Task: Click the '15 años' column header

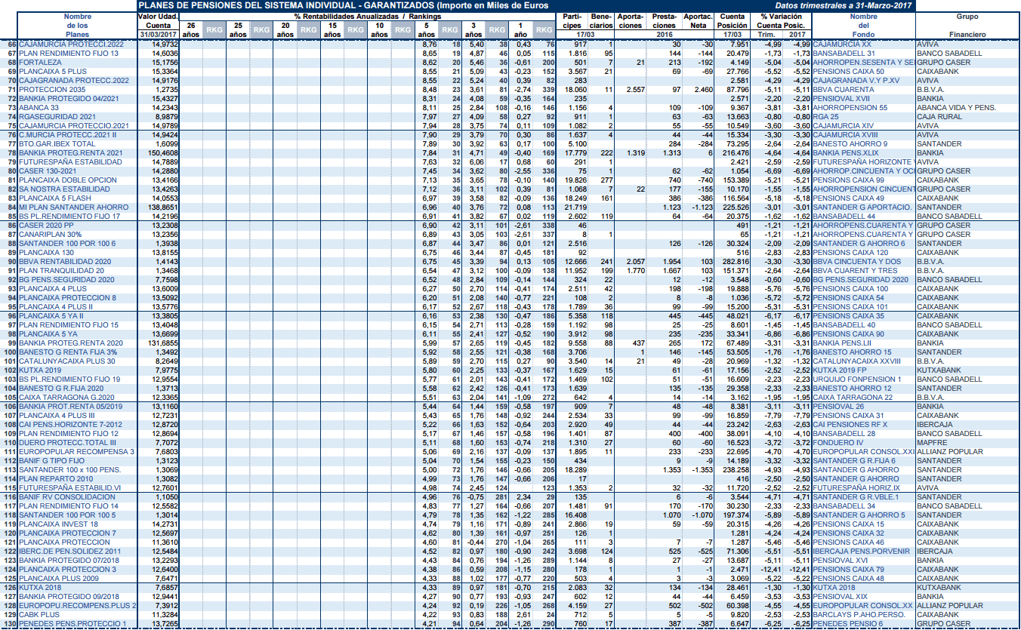Action: pos(332,30)
